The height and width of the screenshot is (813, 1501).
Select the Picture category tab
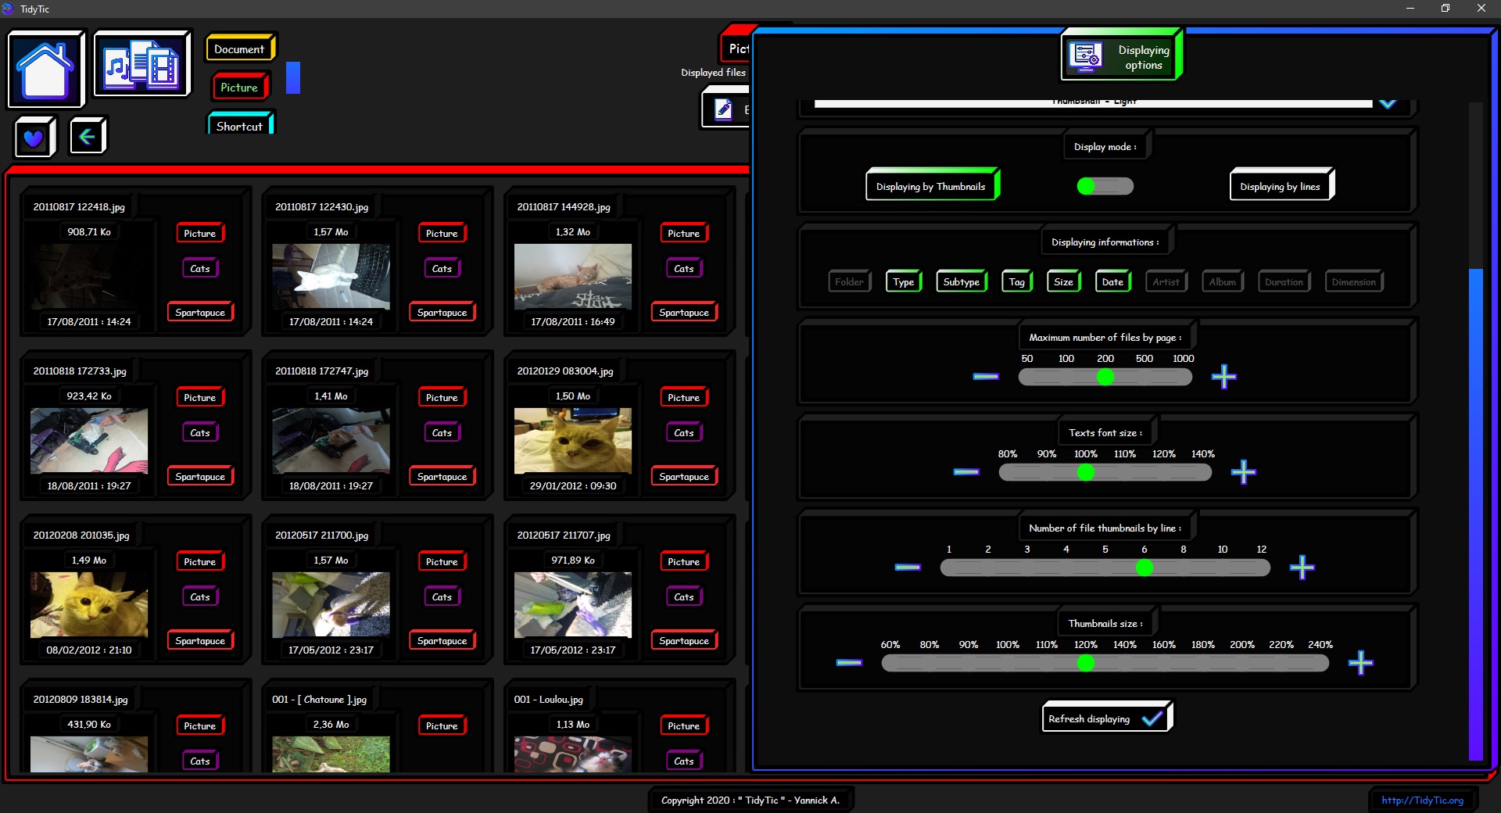(x=240, y=88)
